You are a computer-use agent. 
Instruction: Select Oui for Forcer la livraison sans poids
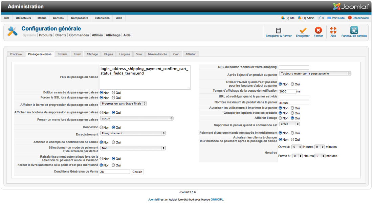click(x=113, y=165)
